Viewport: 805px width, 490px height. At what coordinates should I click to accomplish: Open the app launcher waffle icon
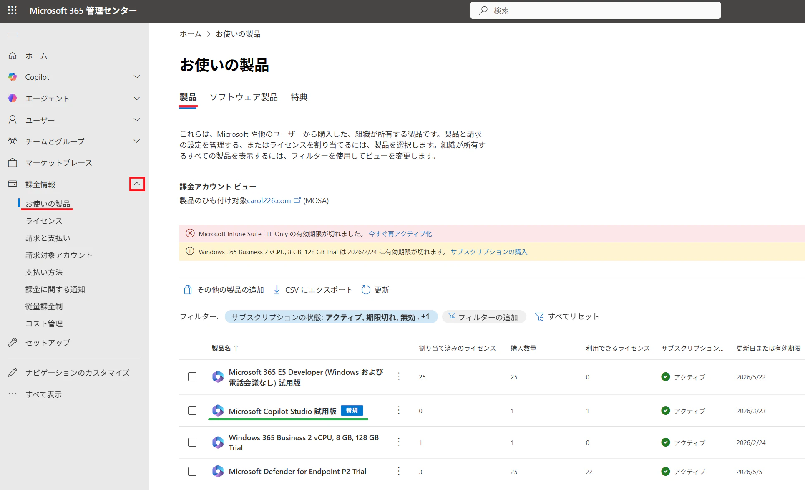[x=13, y=10]
